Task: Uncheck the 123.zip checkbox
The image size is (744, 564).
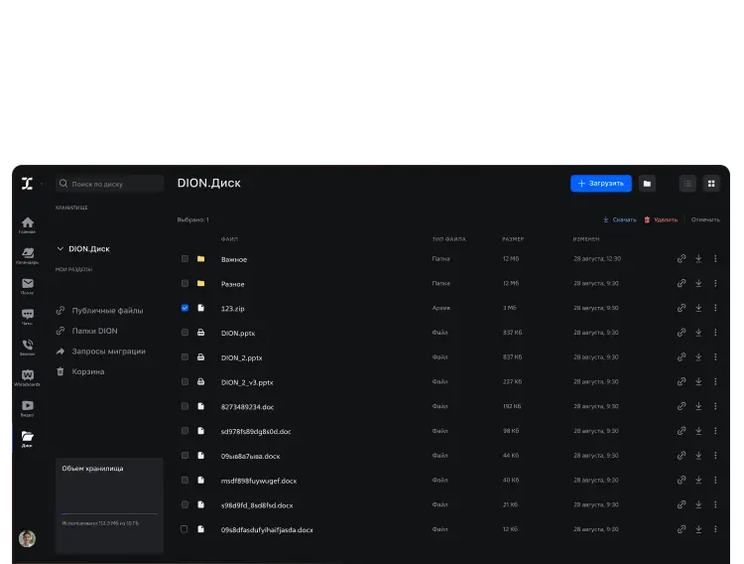Action: click(x=185, y=308)
